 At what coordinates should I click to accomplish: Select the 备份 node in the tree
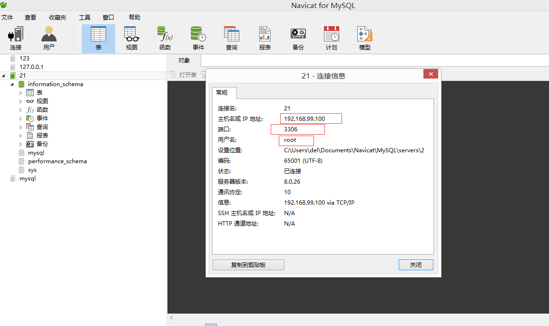coord(42,144)
